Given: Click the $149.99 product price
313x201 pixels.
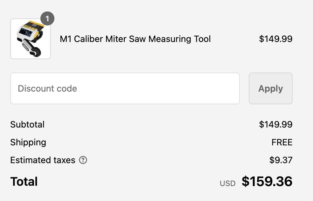Looking at the screenshot, I should [x=275, y=39].
